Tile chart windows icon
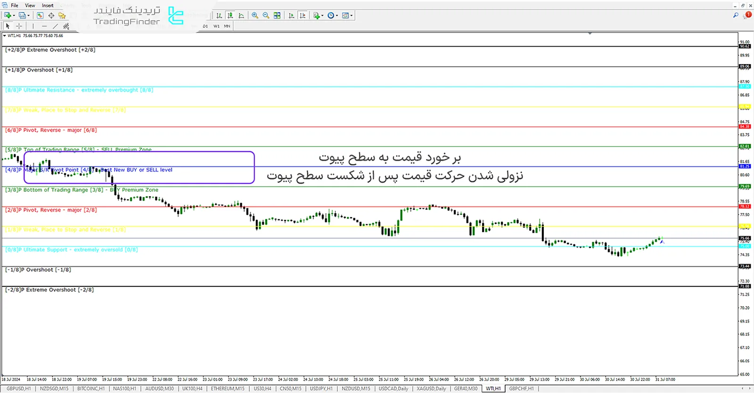Viewport: 754px width, 393px height. (x=277, y=16)
